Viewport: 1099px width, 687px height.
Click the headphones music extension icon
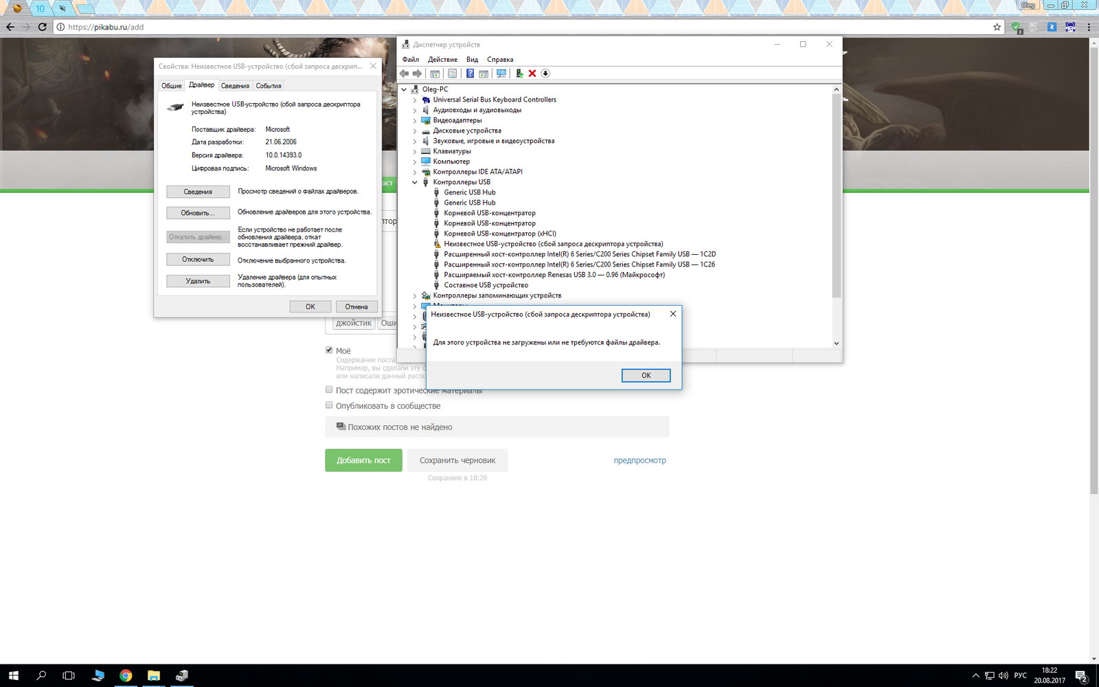1070,27
